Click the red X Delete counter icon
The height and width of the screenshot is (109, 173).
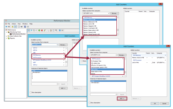pos(42,31)
